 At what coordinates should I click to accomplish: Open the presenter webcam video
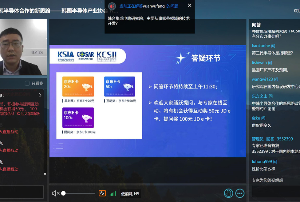coord(23,47)
